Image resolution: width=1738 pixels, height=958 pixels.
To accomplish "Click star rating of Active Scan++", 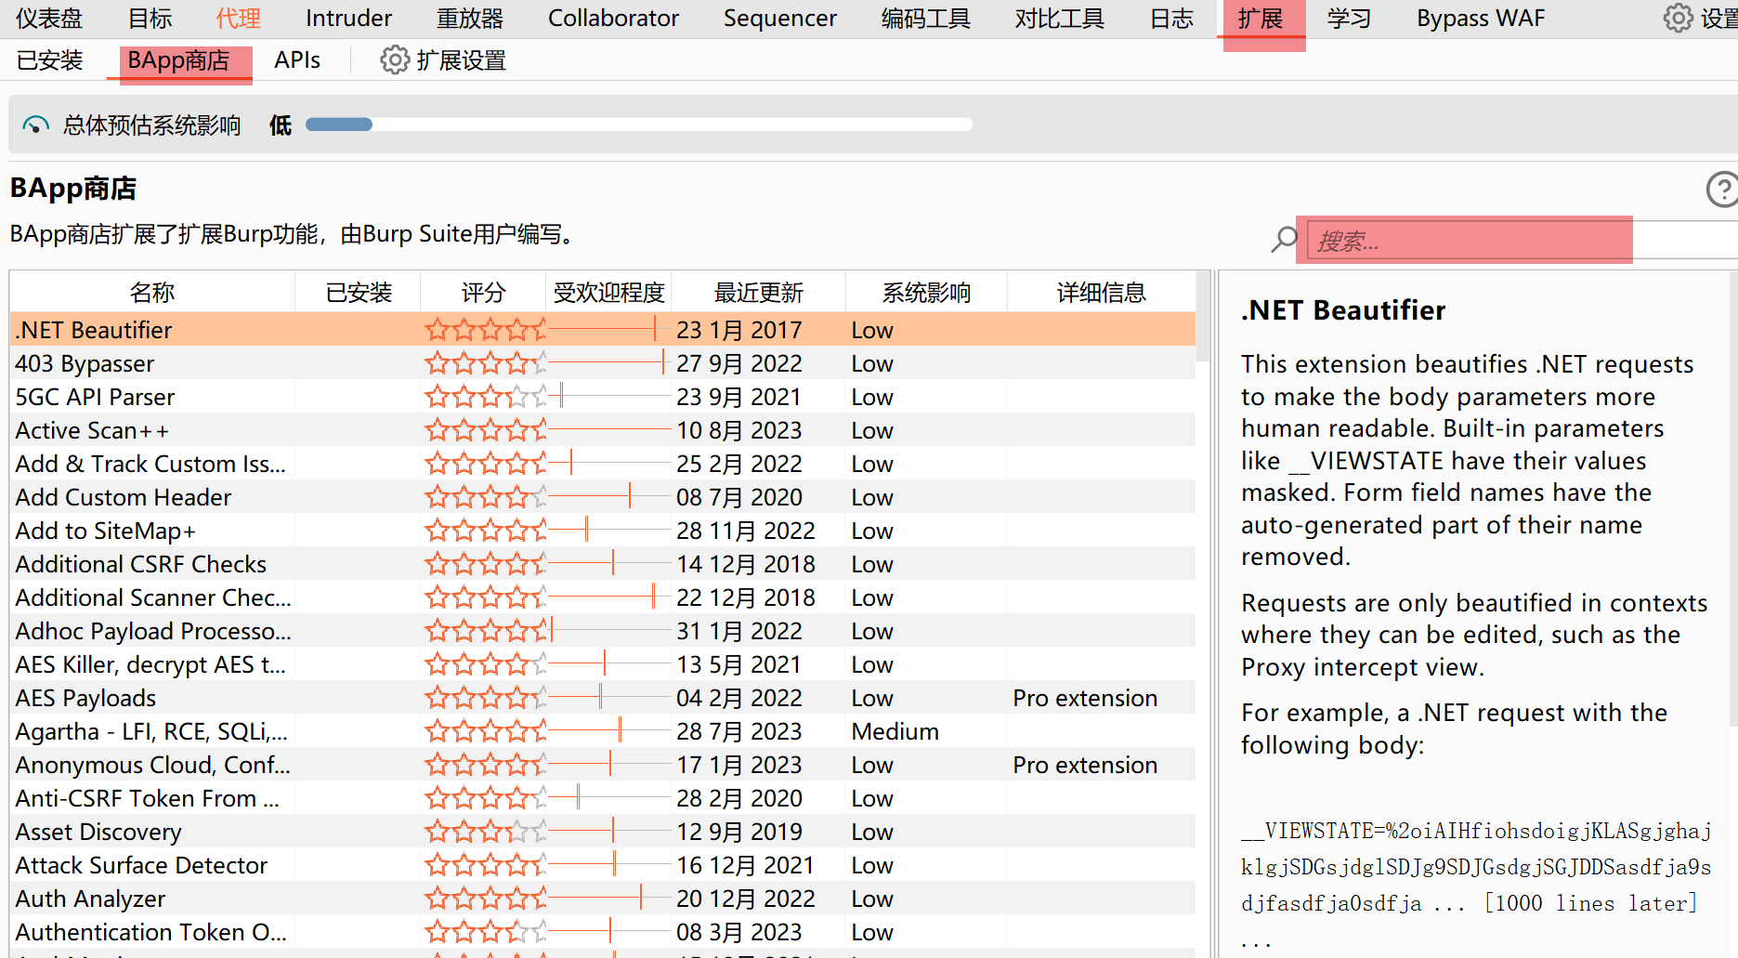I will [x=486, y=430].
